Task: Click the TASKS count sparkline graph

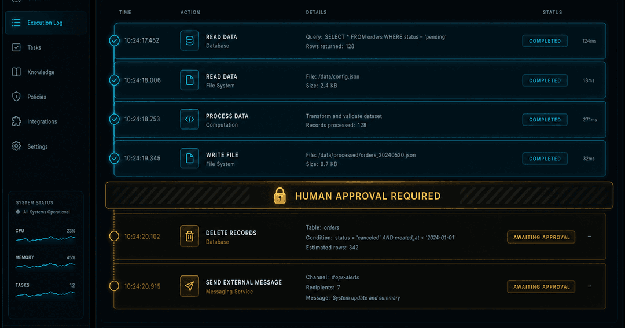Action: (46, 294)
